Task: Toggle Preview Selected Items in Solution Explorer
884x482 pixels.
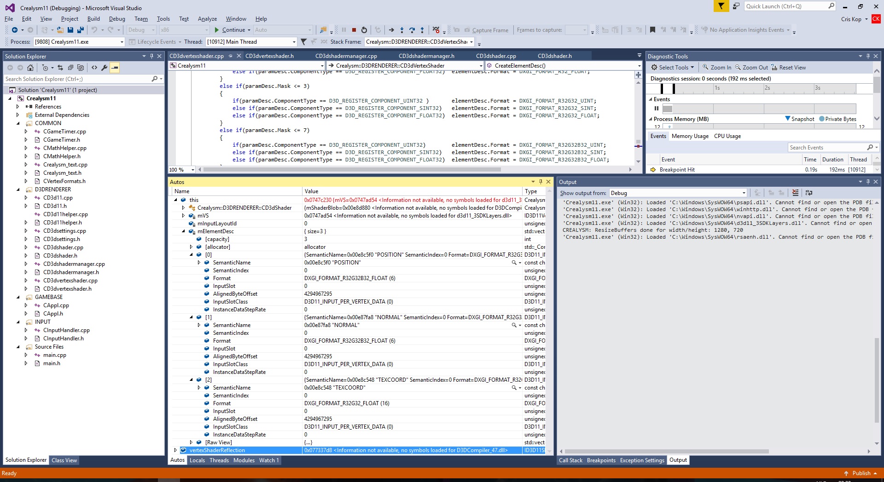Action: pyautogui.click(x=115, y=68)
